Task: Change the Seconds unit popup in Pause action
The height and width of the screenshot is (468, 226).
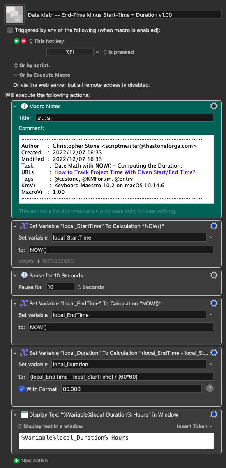Action: [91, 287]
